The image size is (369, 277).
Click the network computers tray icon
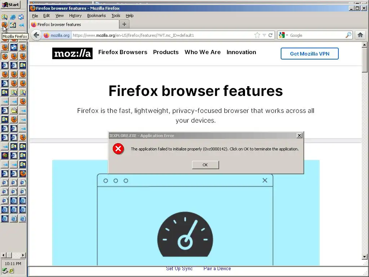5,271
